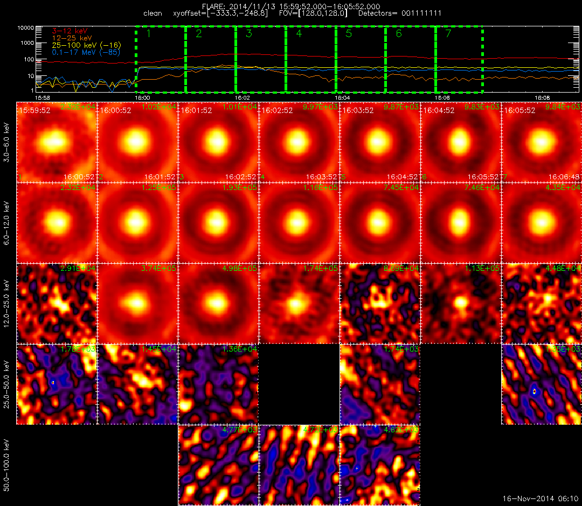Click interval marker 2 in the lightcurve

click(x=199, y=34)
